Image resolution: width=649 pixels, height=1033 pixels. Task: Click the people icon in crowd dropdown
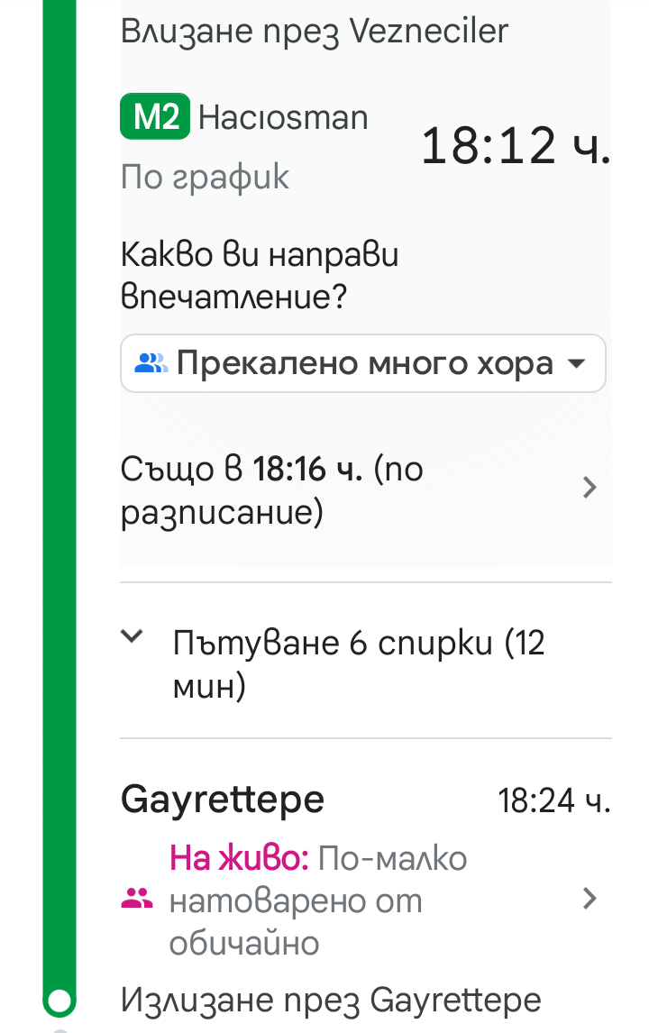click(x=151, y=364)
